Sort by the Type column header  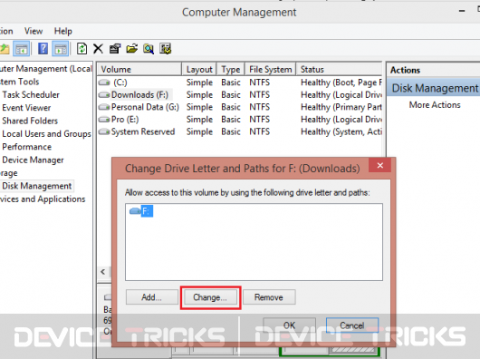click(x=231, y=69)
